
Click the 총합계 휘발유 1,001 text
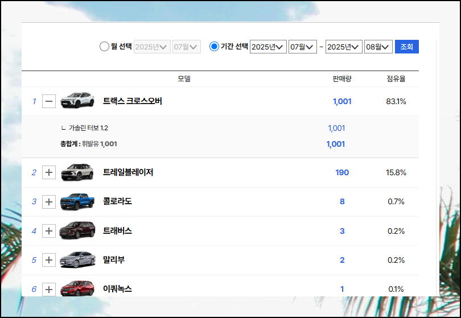[x=88, y=144]
